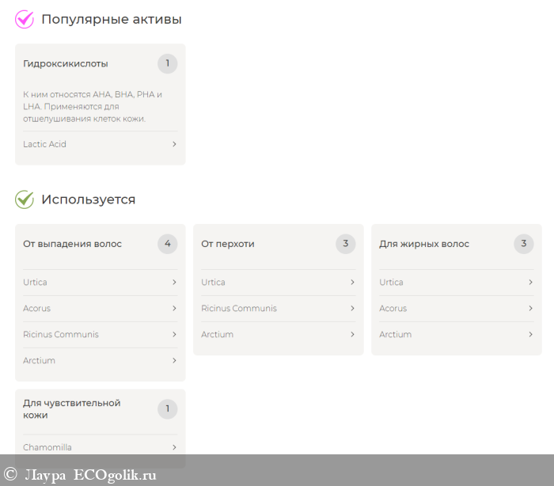Click the Гидроксикислоты card title
Viewport: 554px width, 486px height.
[x=66, y=63]
